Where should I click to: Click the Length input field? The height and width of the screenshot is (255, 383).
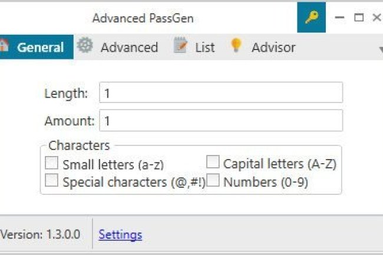click(x=221, y=93)
